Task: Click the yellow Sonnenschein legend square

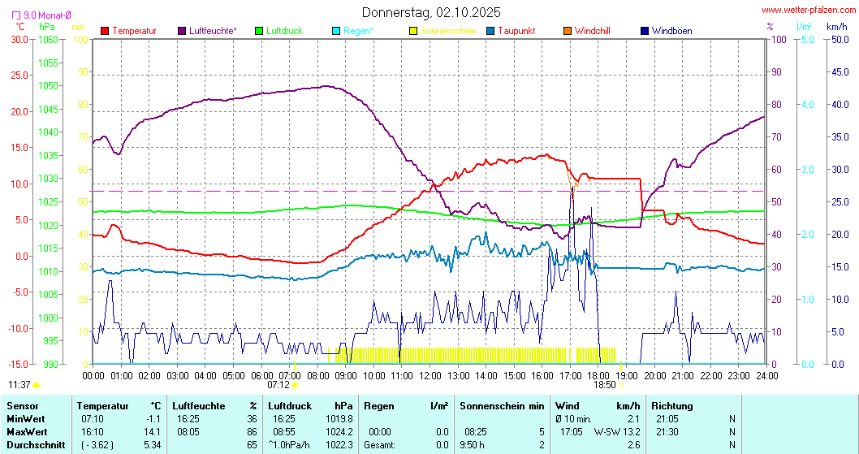Action: coord(413,31)
